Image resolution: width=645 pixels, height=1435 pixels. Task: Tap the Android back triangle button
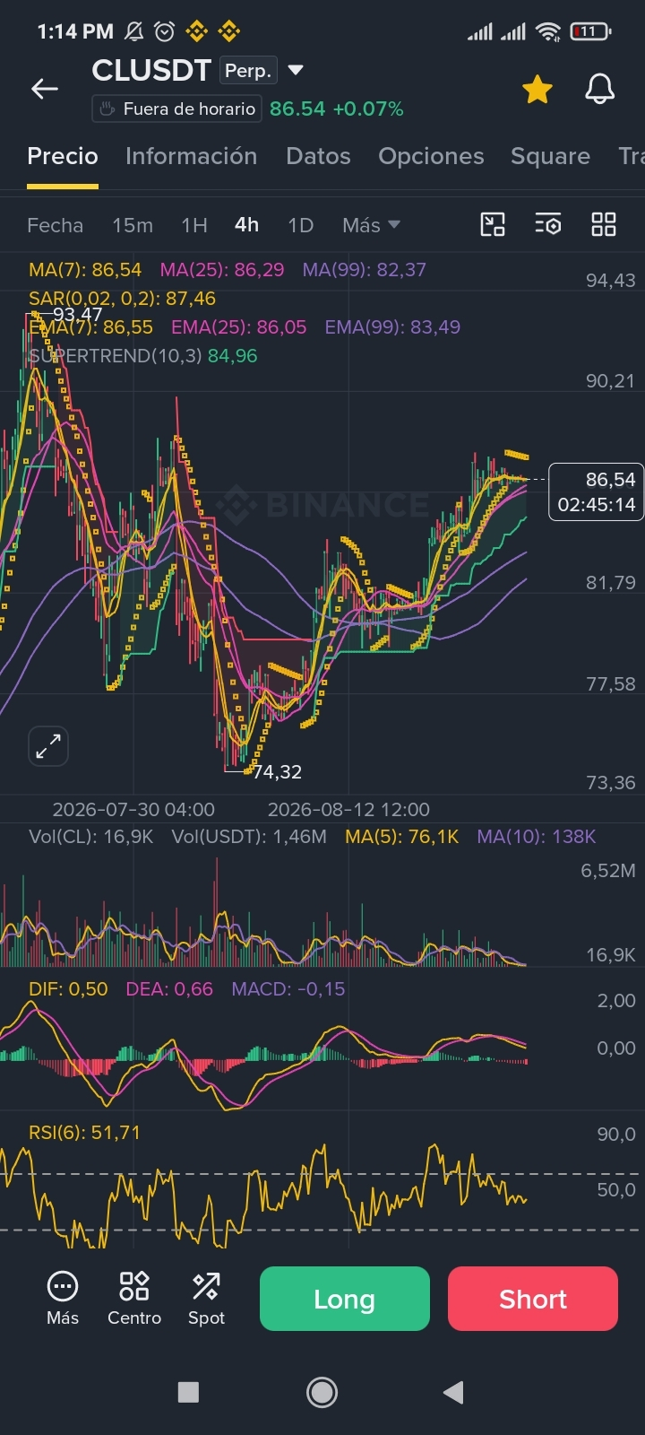pyautogui.click(x=454, y=1392)
